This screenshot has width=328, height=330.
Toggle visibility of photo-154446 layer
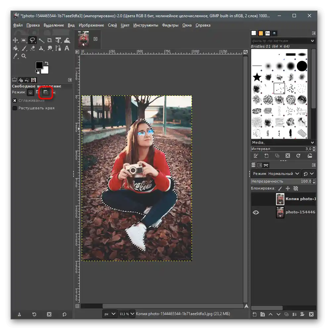click(256, 212)
